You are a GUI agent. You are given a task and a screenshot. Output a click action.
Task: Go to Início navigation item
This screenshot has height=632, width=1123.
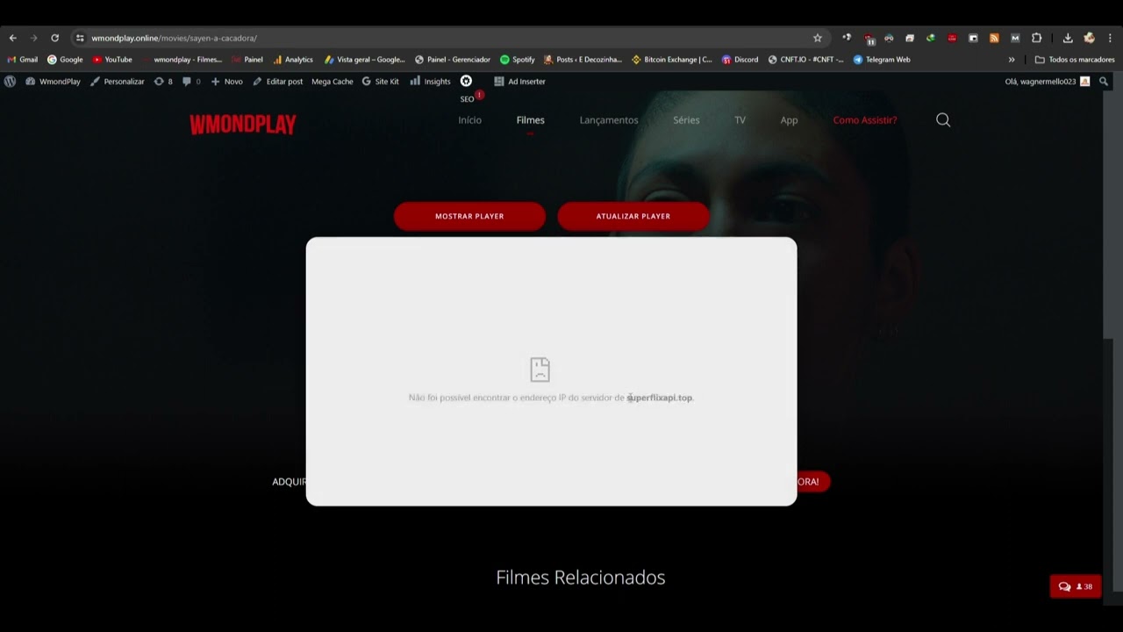(469, 120)
